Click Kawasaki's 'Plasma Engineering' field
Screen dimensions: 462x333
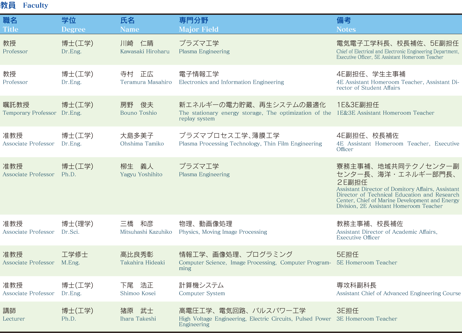(204, 51)
